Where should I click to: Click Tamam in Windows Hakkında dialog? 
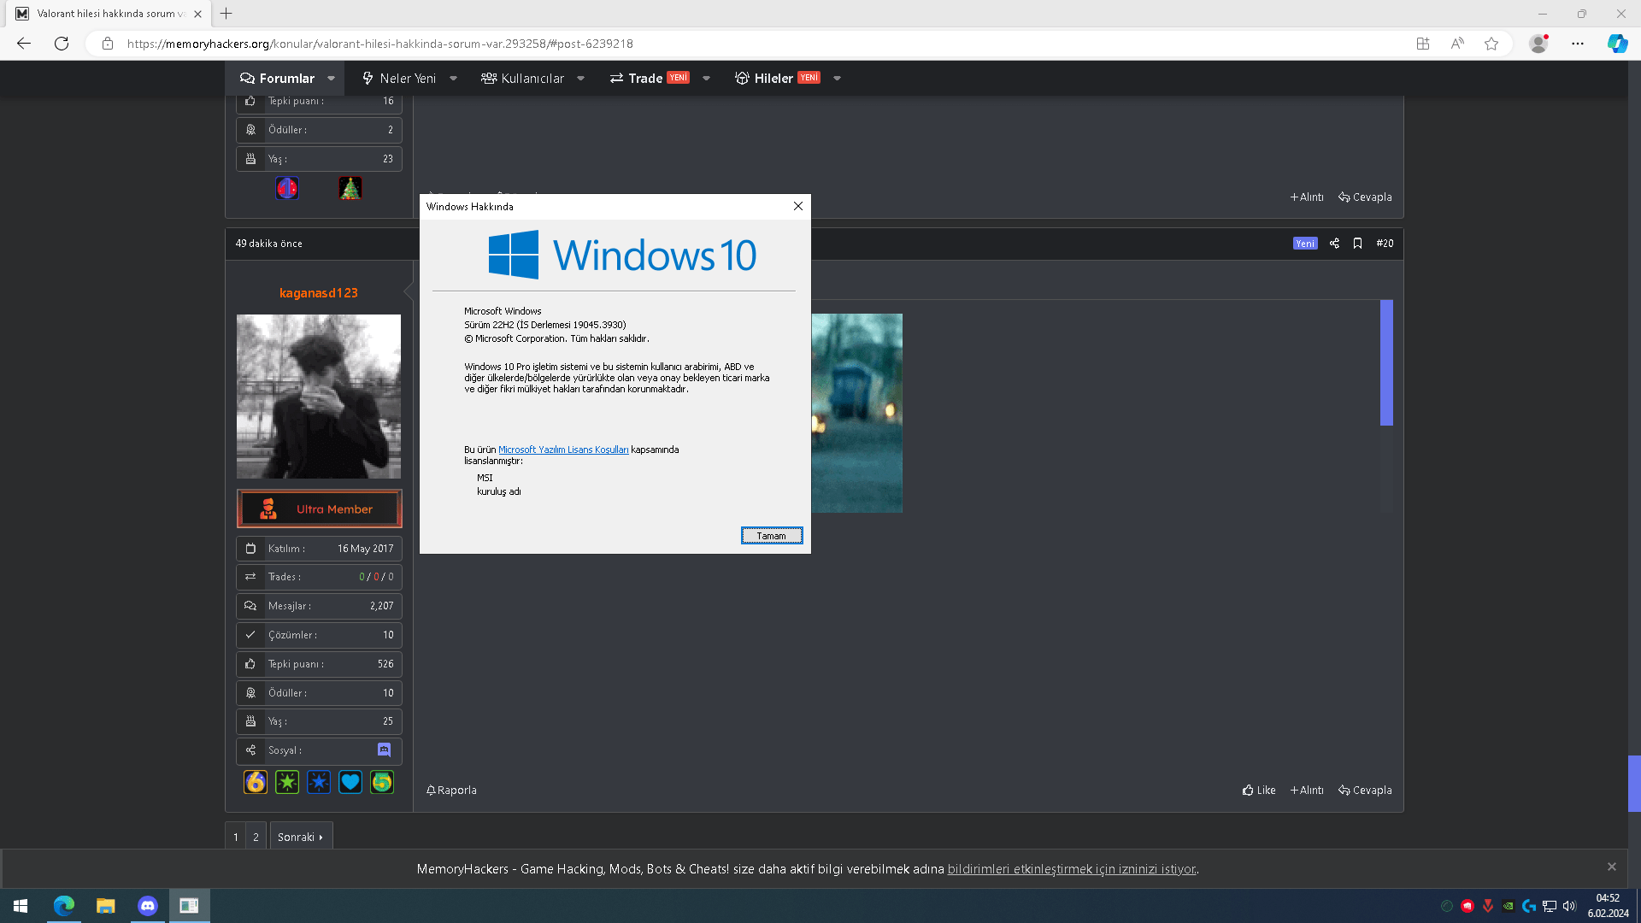pos(771,536)
